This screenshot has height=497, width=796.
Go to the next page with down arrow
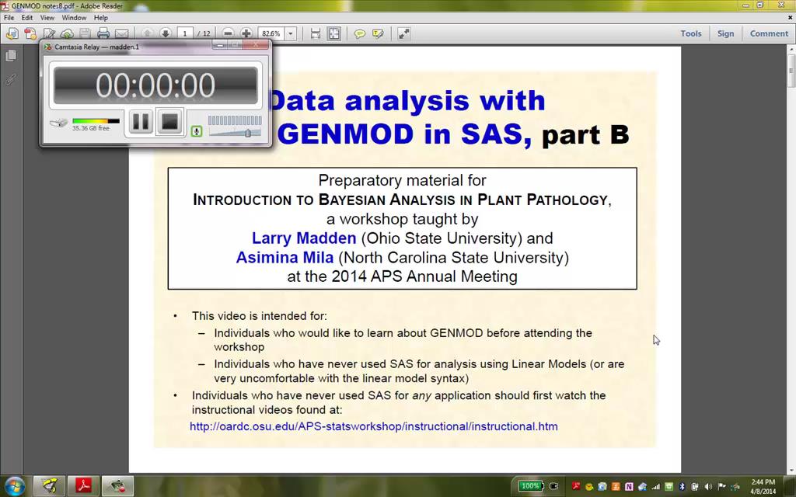click(164, 33)
